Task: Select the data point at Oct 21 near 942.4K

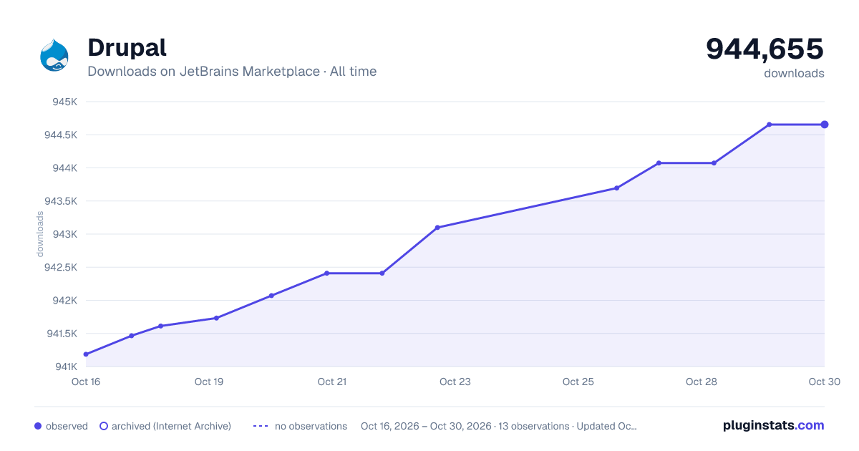Action: pos(326,273)
